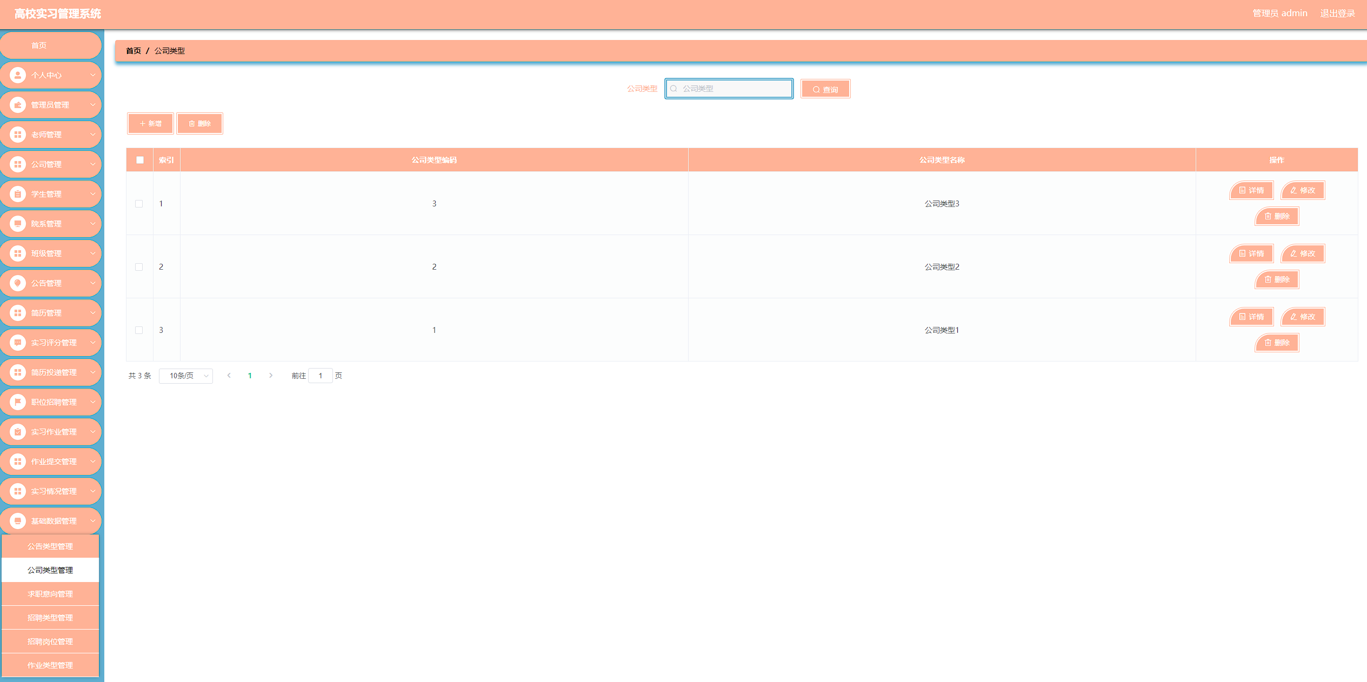Click the 修改 edit button for 公司类型3
The image size is (1367, 682).
(x=1303, y=190)
